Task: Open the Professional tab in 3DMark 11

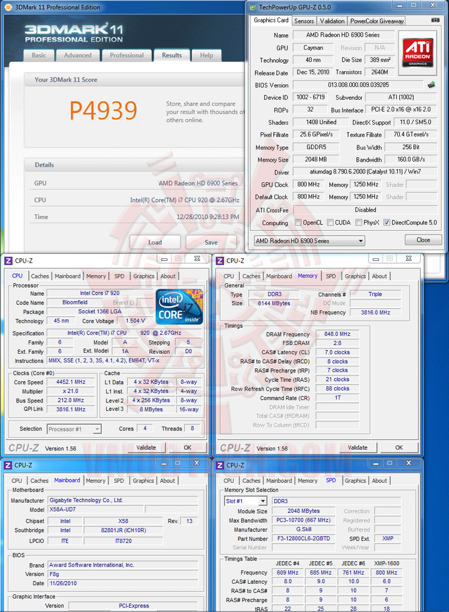Action: coord(127,56)
